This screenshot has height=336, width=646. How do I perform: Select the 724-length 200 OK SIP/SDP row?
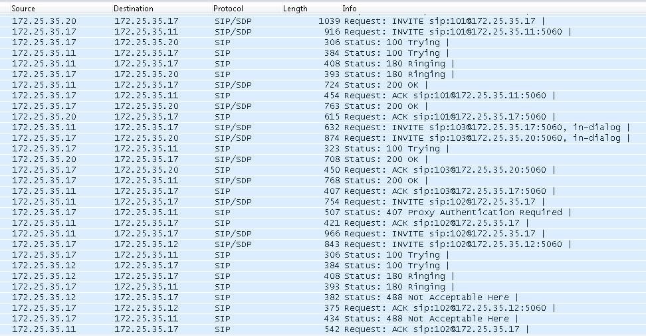pos(323,85)
